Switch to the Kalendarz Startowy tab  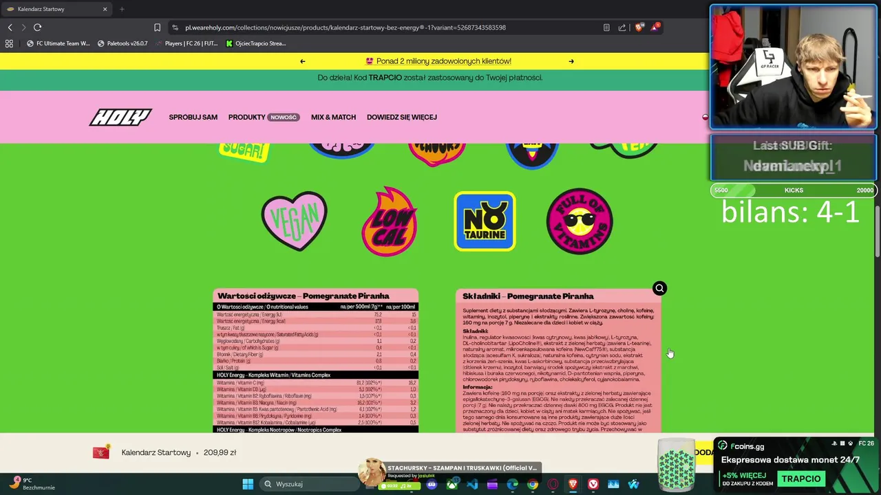coord(56,9)
